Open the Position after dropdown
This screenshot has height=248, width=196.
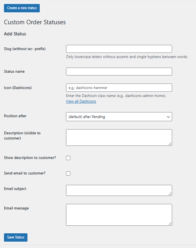pyautogui.click(x=119, y=117)
